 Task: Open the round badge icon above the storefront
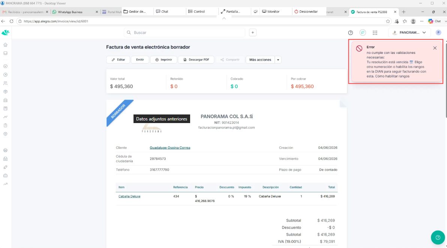pos(5,150)
